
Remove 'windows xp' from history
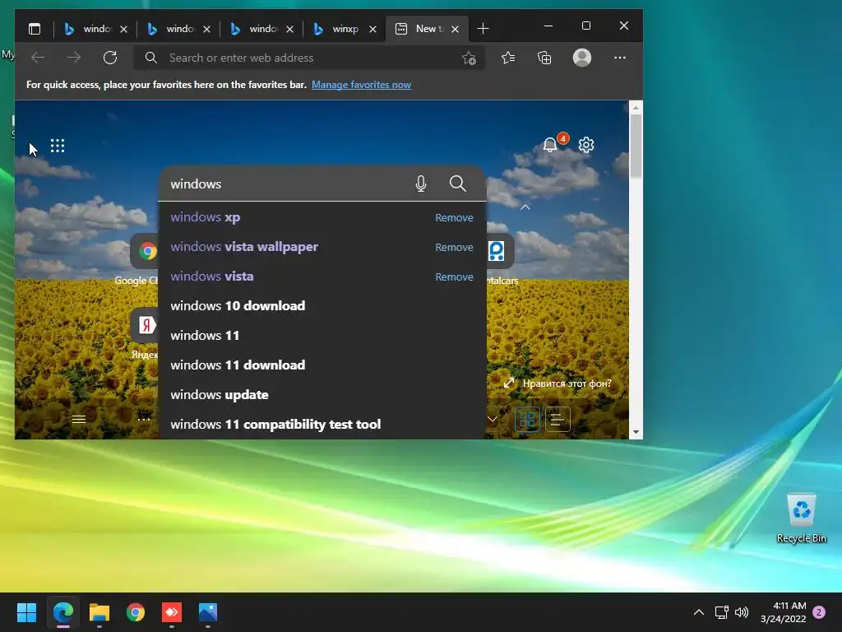[454, 217]
